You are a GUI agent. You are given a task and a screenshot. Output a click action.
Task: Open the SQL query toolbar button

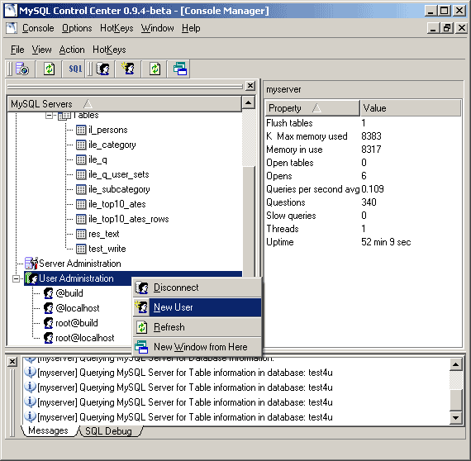click(x=75, y=69)
